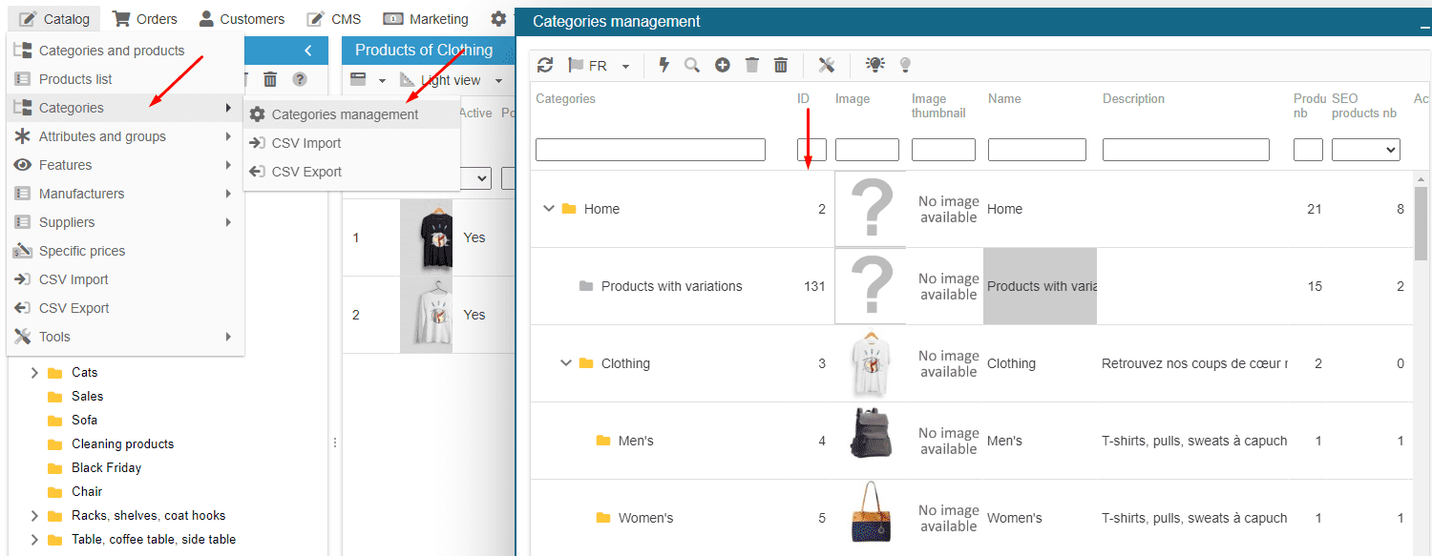
Task: Click the Categories filter text field
Action: coord(650,150)
